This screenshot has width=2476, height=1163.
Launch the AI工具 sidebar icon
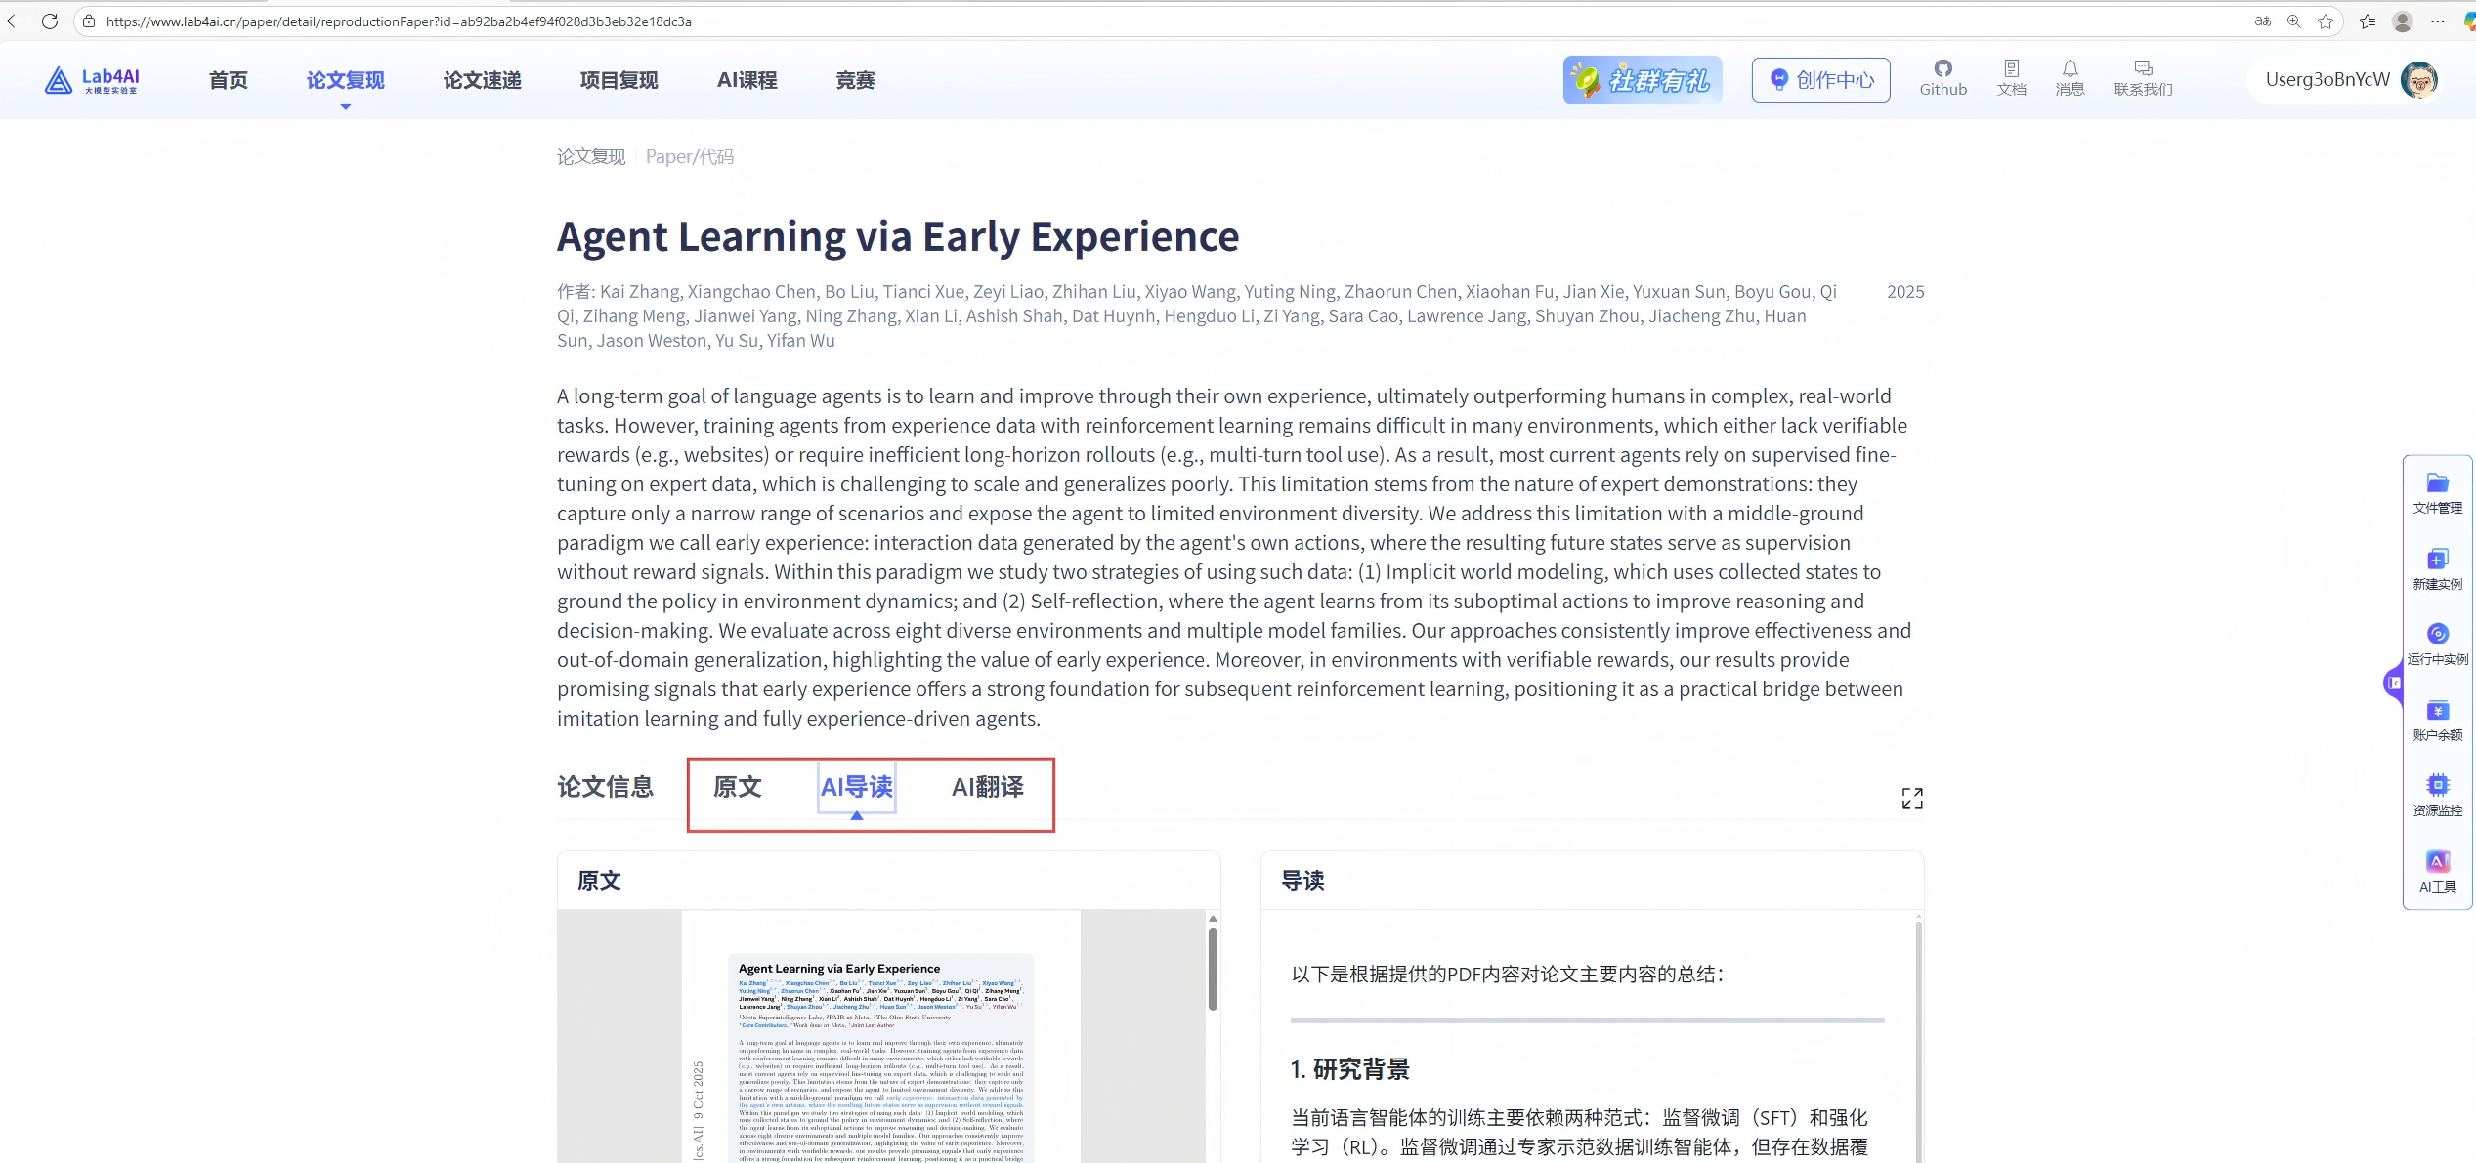pyautogui.click(x=2437, y=871)
